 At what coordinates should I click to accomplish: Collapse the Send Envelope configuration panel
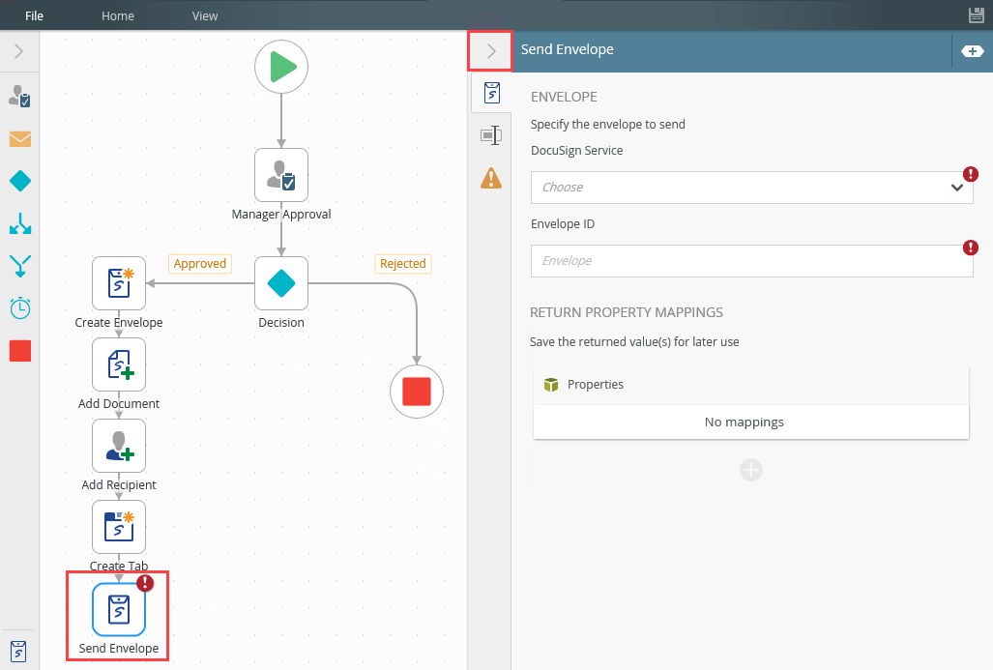click(x=490, y=50)
